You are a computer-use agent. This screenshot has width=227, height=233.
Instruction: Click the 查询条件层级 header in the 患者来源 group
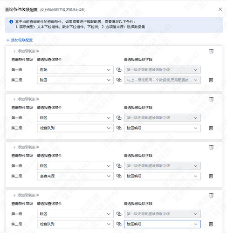pos(22,156)
